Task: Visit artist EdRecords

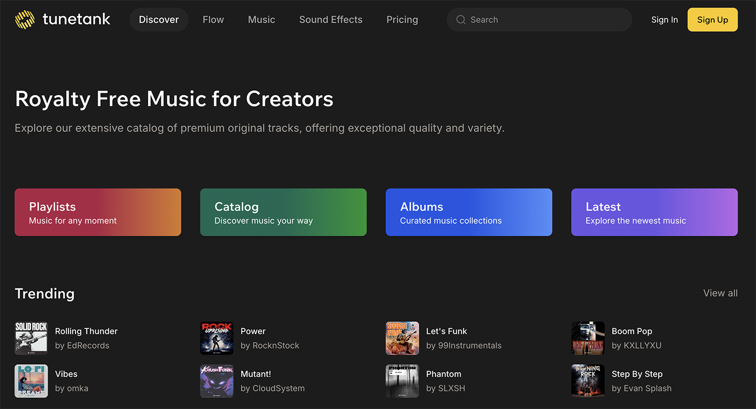Action: click(82, 346)
